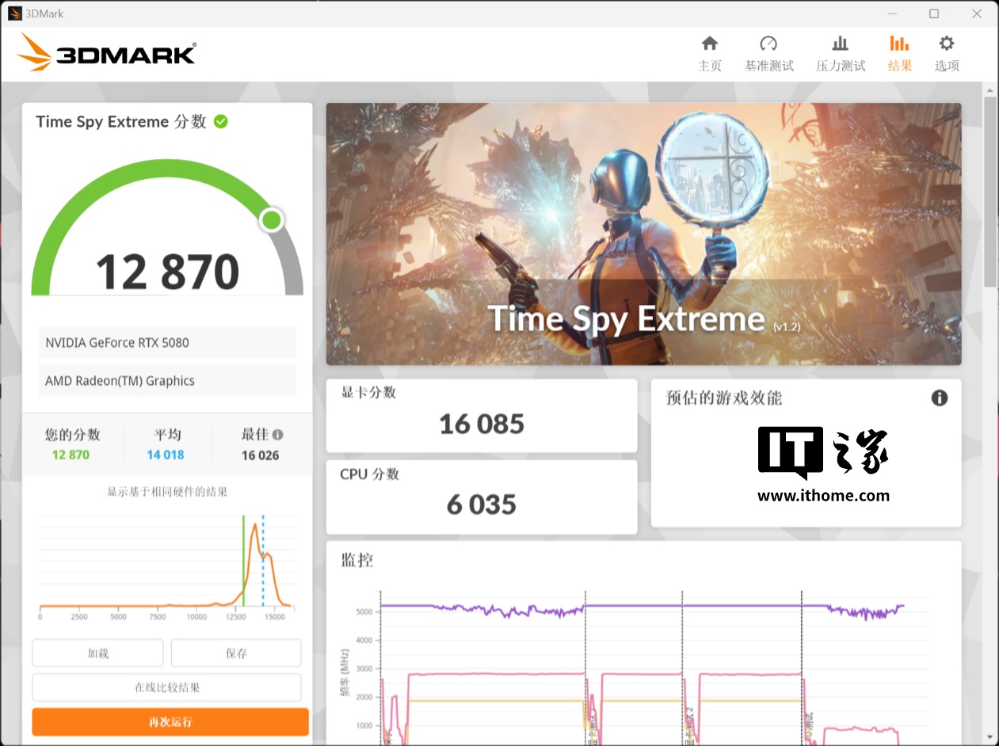Screen dimensions: 999x746
Task: Click the graphics score (显卡分数) 16 085 card
Action: point(481,416)
